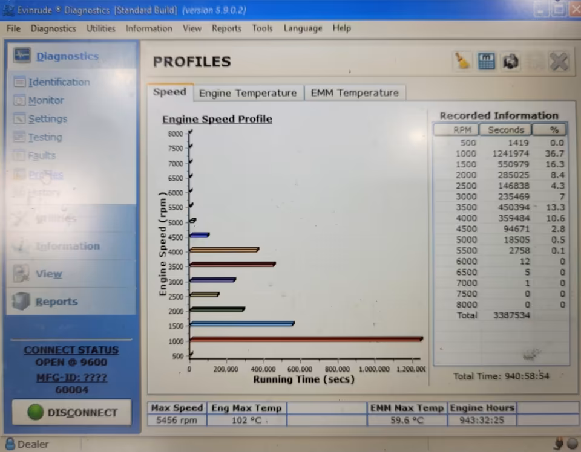Click the Seconds column header
The width and height of the screenshot is (581, 452).
click(x=505, y=130)
